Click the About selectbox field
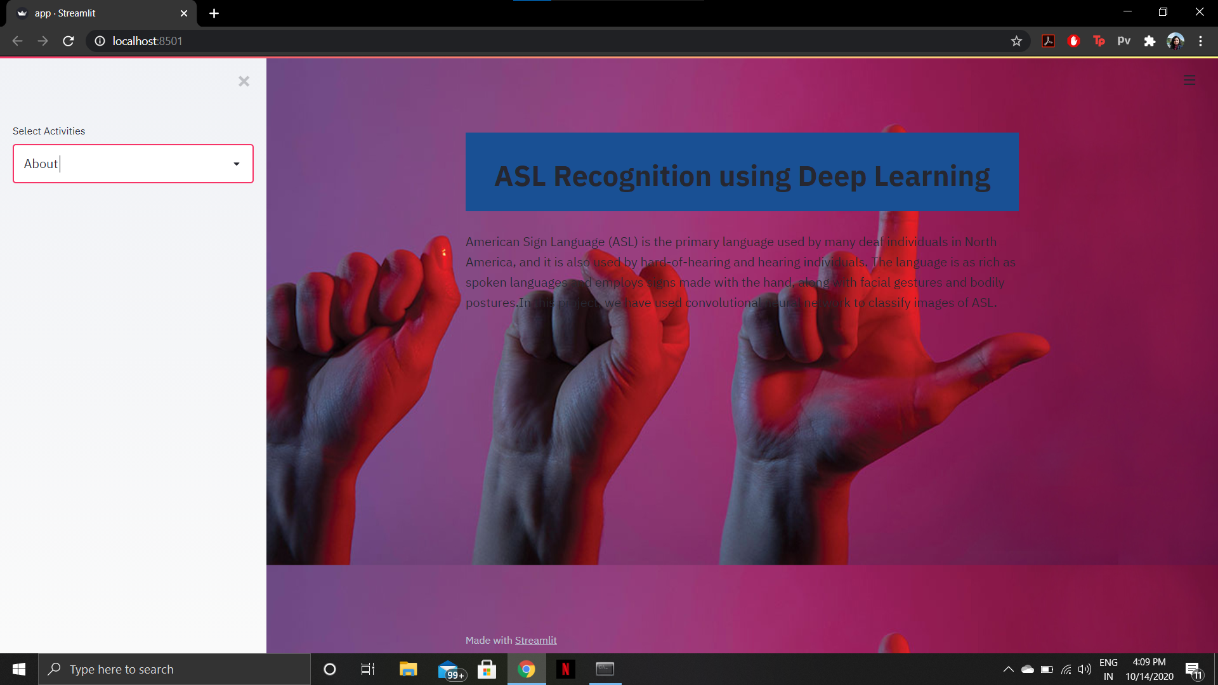 (x=121, y=164)
